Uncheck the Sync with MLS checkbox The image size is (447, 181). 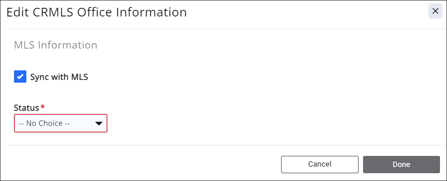pyautogui.click(x=20, y=77)
